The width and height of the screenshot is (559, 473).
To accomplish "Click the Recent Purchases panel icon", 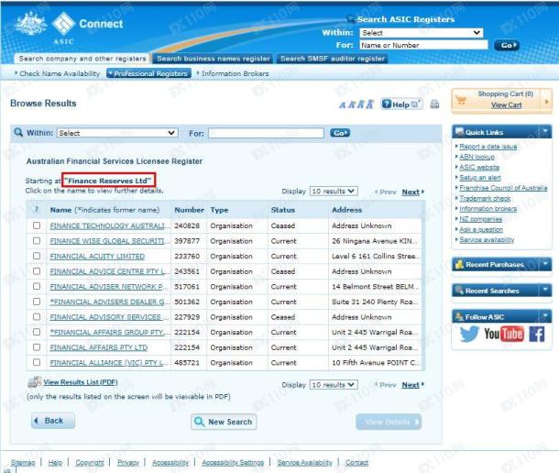I will (459, 264).
